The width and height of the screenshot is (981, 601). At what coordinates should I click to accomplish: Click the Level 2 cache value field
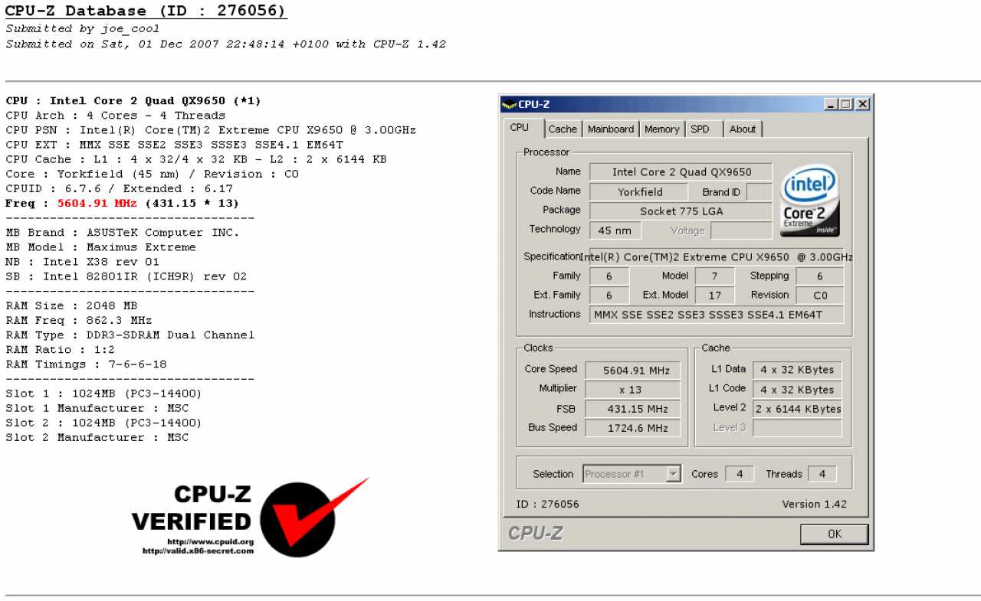tap(797, 409)
